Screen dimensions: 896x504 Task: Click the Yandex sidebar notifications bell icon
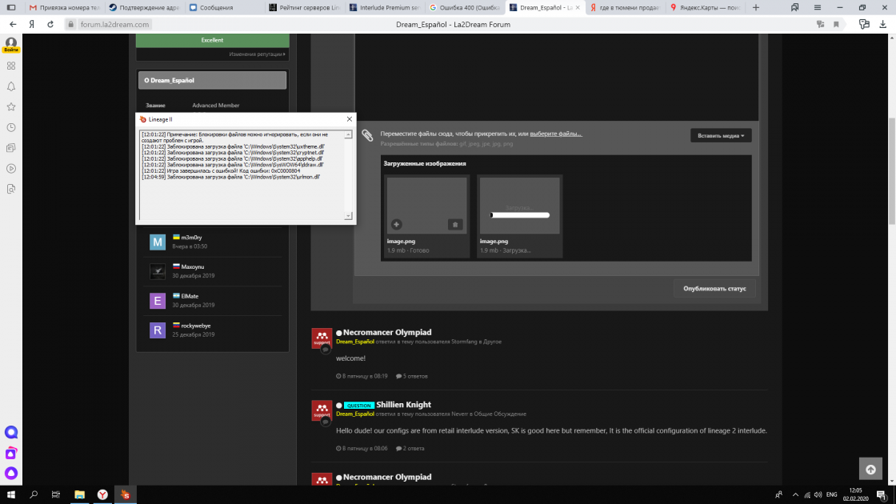click(x=11, y=86)
